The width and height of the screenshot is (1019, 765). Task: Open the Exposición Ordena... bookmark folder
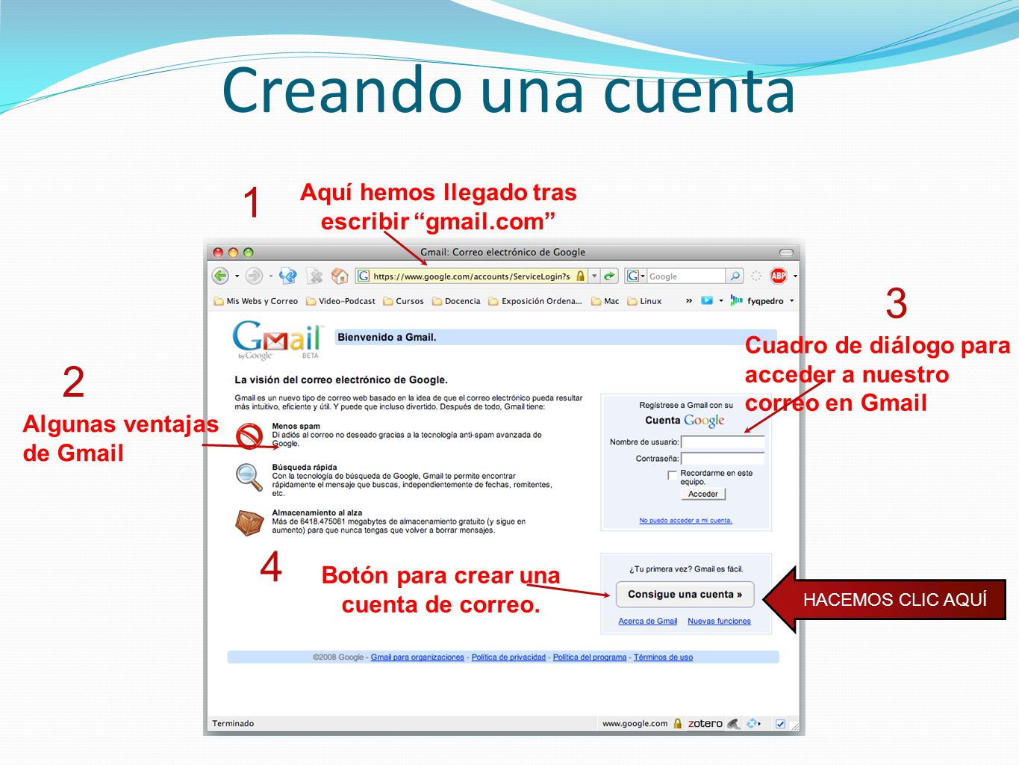535,301
